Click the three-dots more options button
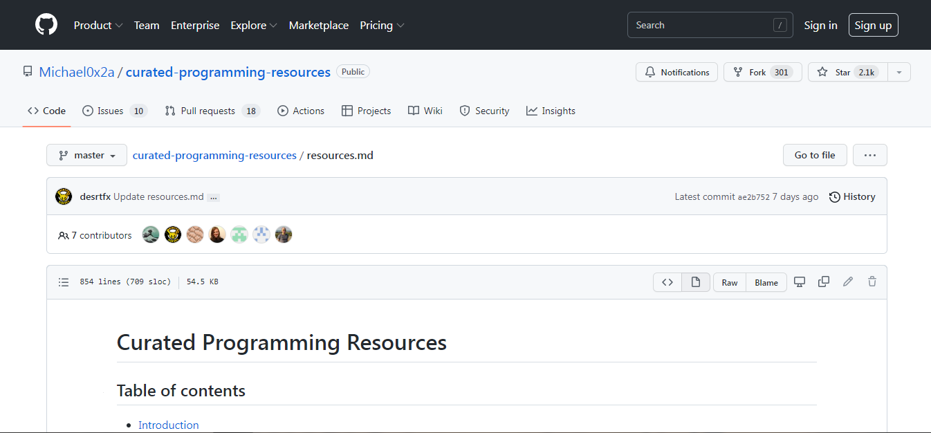Screen dimensions: 931x433 [869, 155]
